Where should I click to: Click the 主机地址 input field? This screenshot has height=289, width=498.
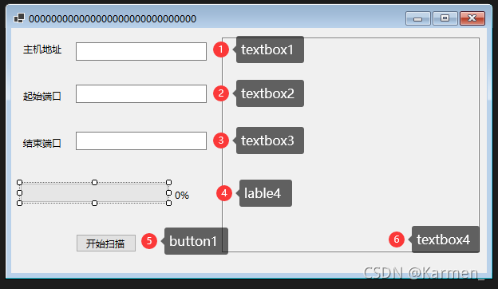coord(141,51)
